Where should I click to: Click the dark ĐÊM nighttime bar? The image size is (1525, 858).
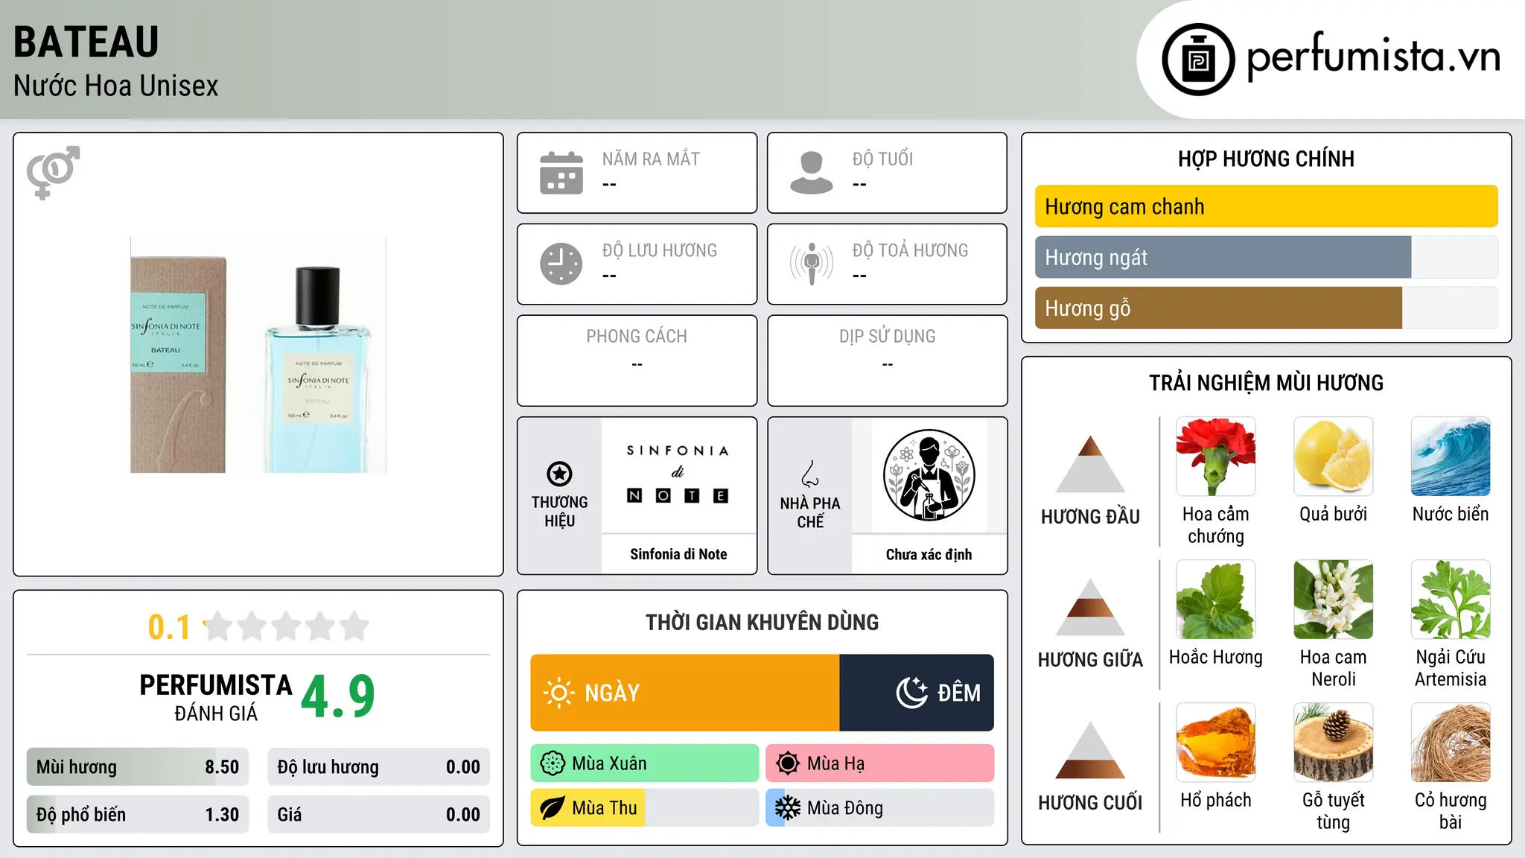pos(917,693)
